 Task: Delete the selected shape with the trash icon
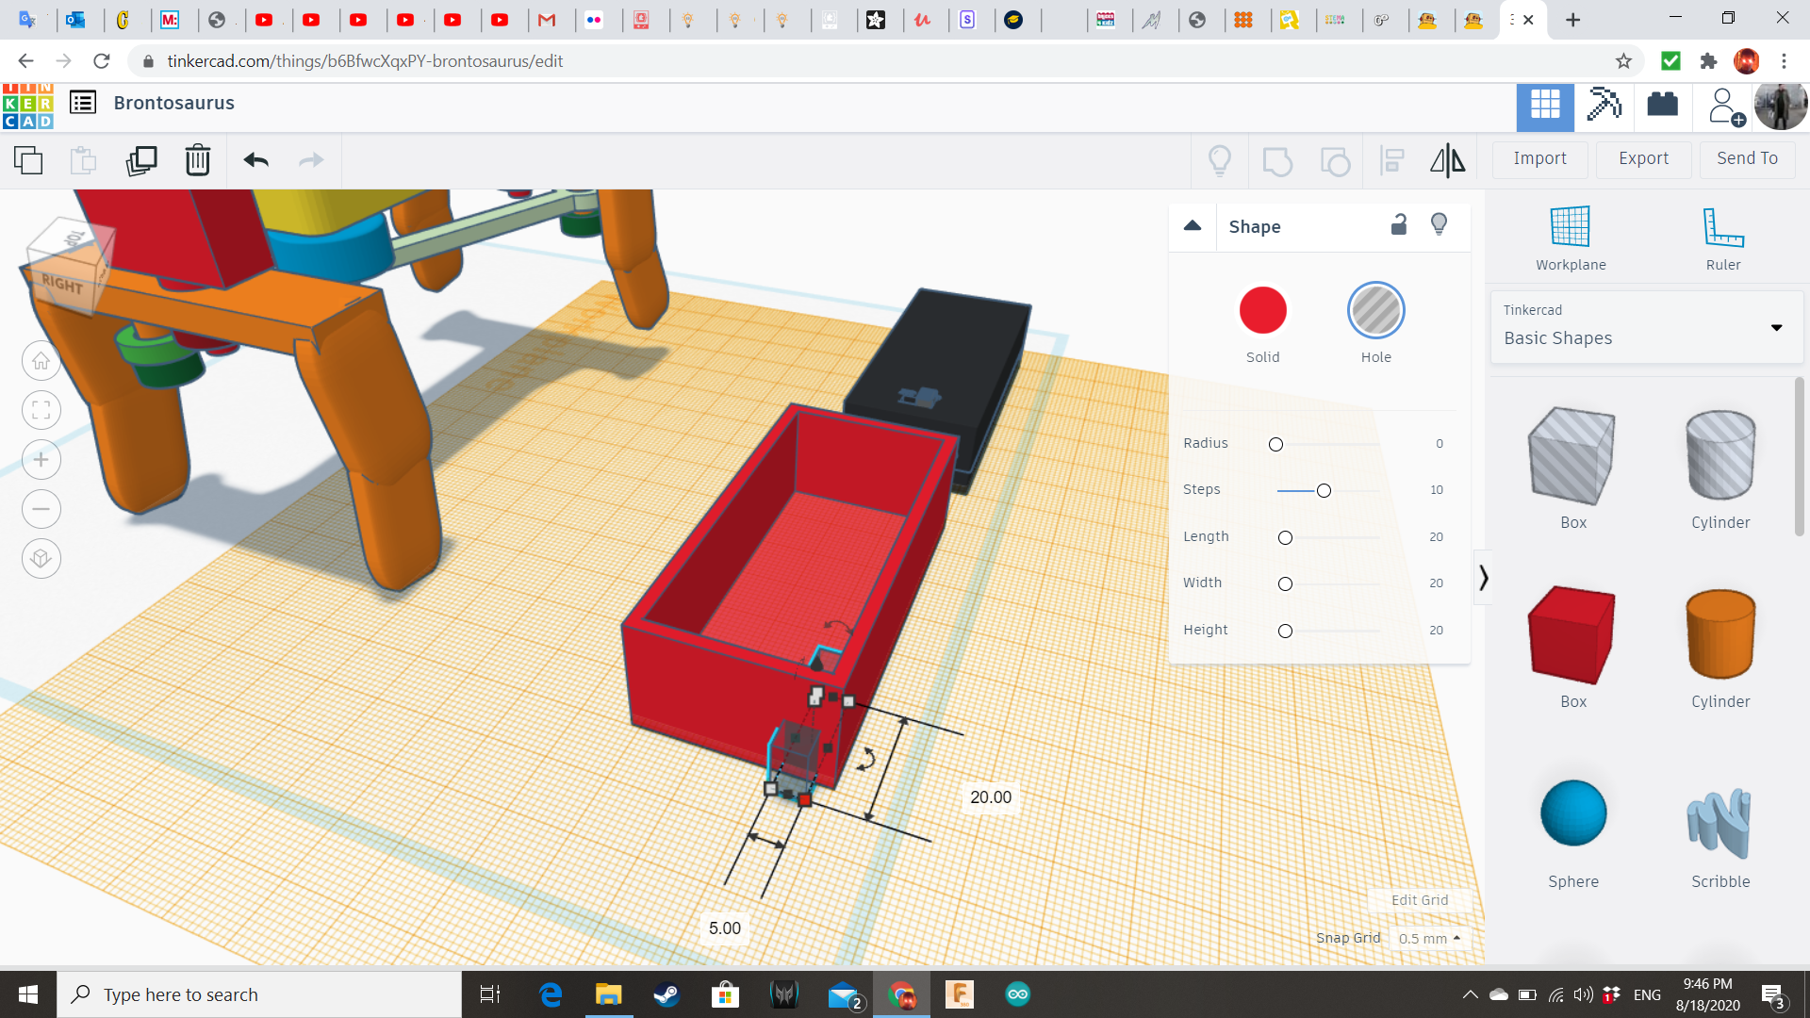(x=198, y=160)
